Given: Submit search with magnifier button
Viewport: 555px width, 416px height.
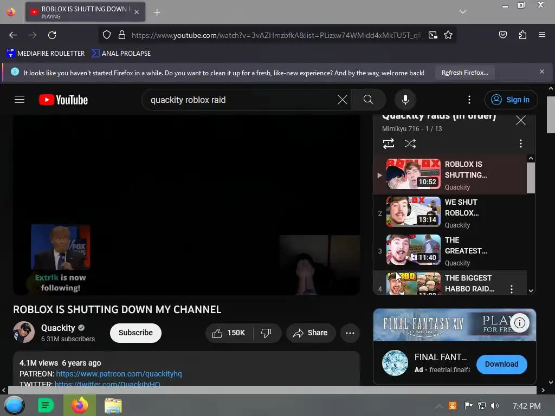Looking at the screenshot, I should 368,100.
